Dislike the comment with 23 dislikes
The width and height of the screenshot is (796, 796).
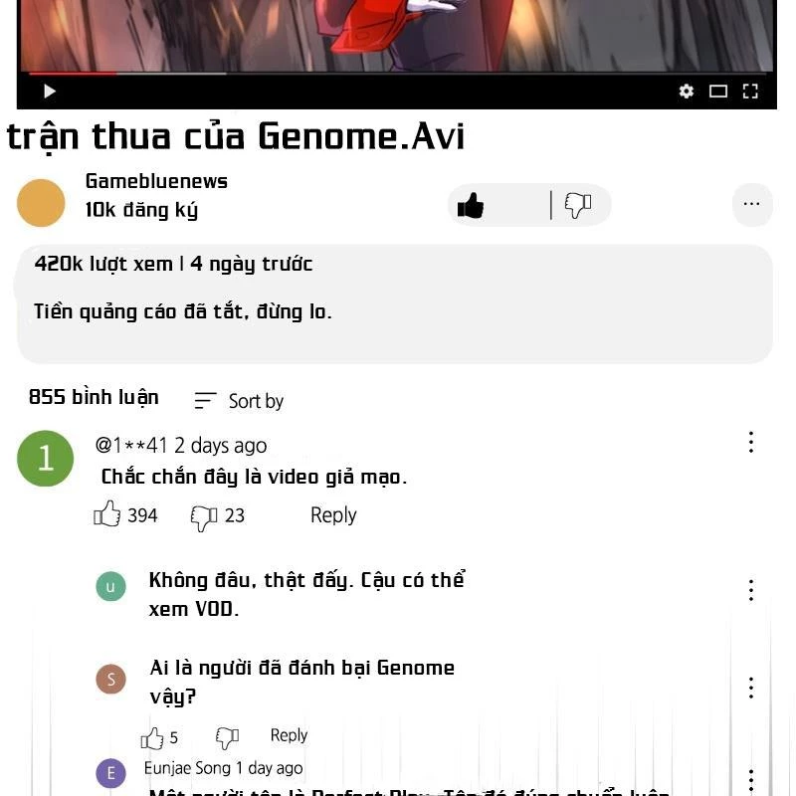click(x=204, y=517)
